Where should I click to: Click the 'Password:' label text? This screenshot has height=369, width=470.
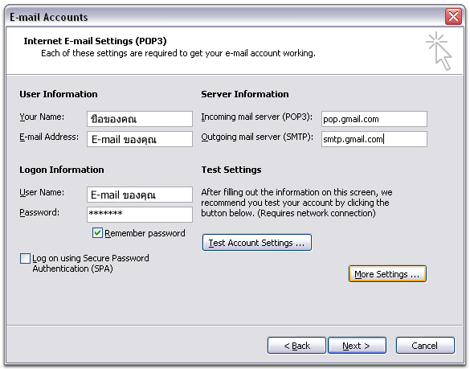pos(39,212)
